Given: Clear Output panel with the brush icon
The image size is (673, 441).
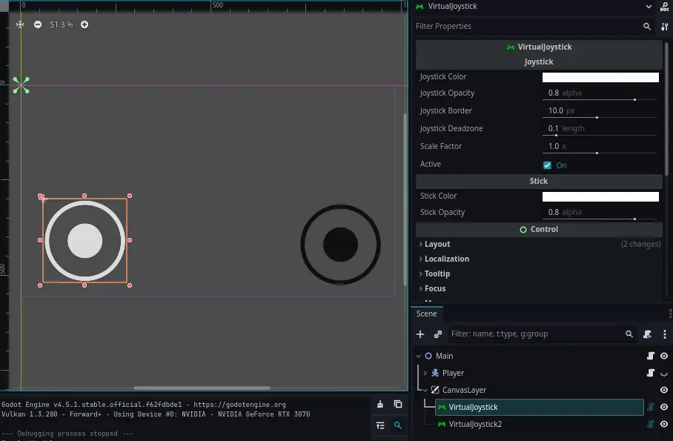Looking at the screenshot, I should (x=380, y=404).
